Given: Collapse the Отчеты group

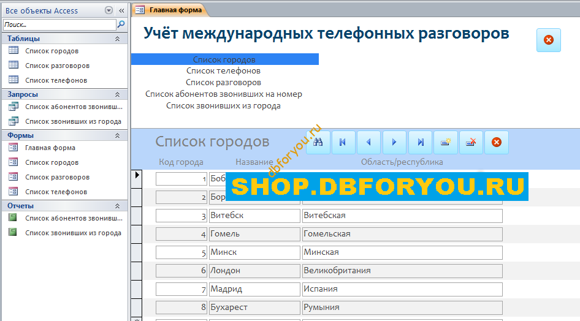Looking at the screenshot, I should click(117, 206).
